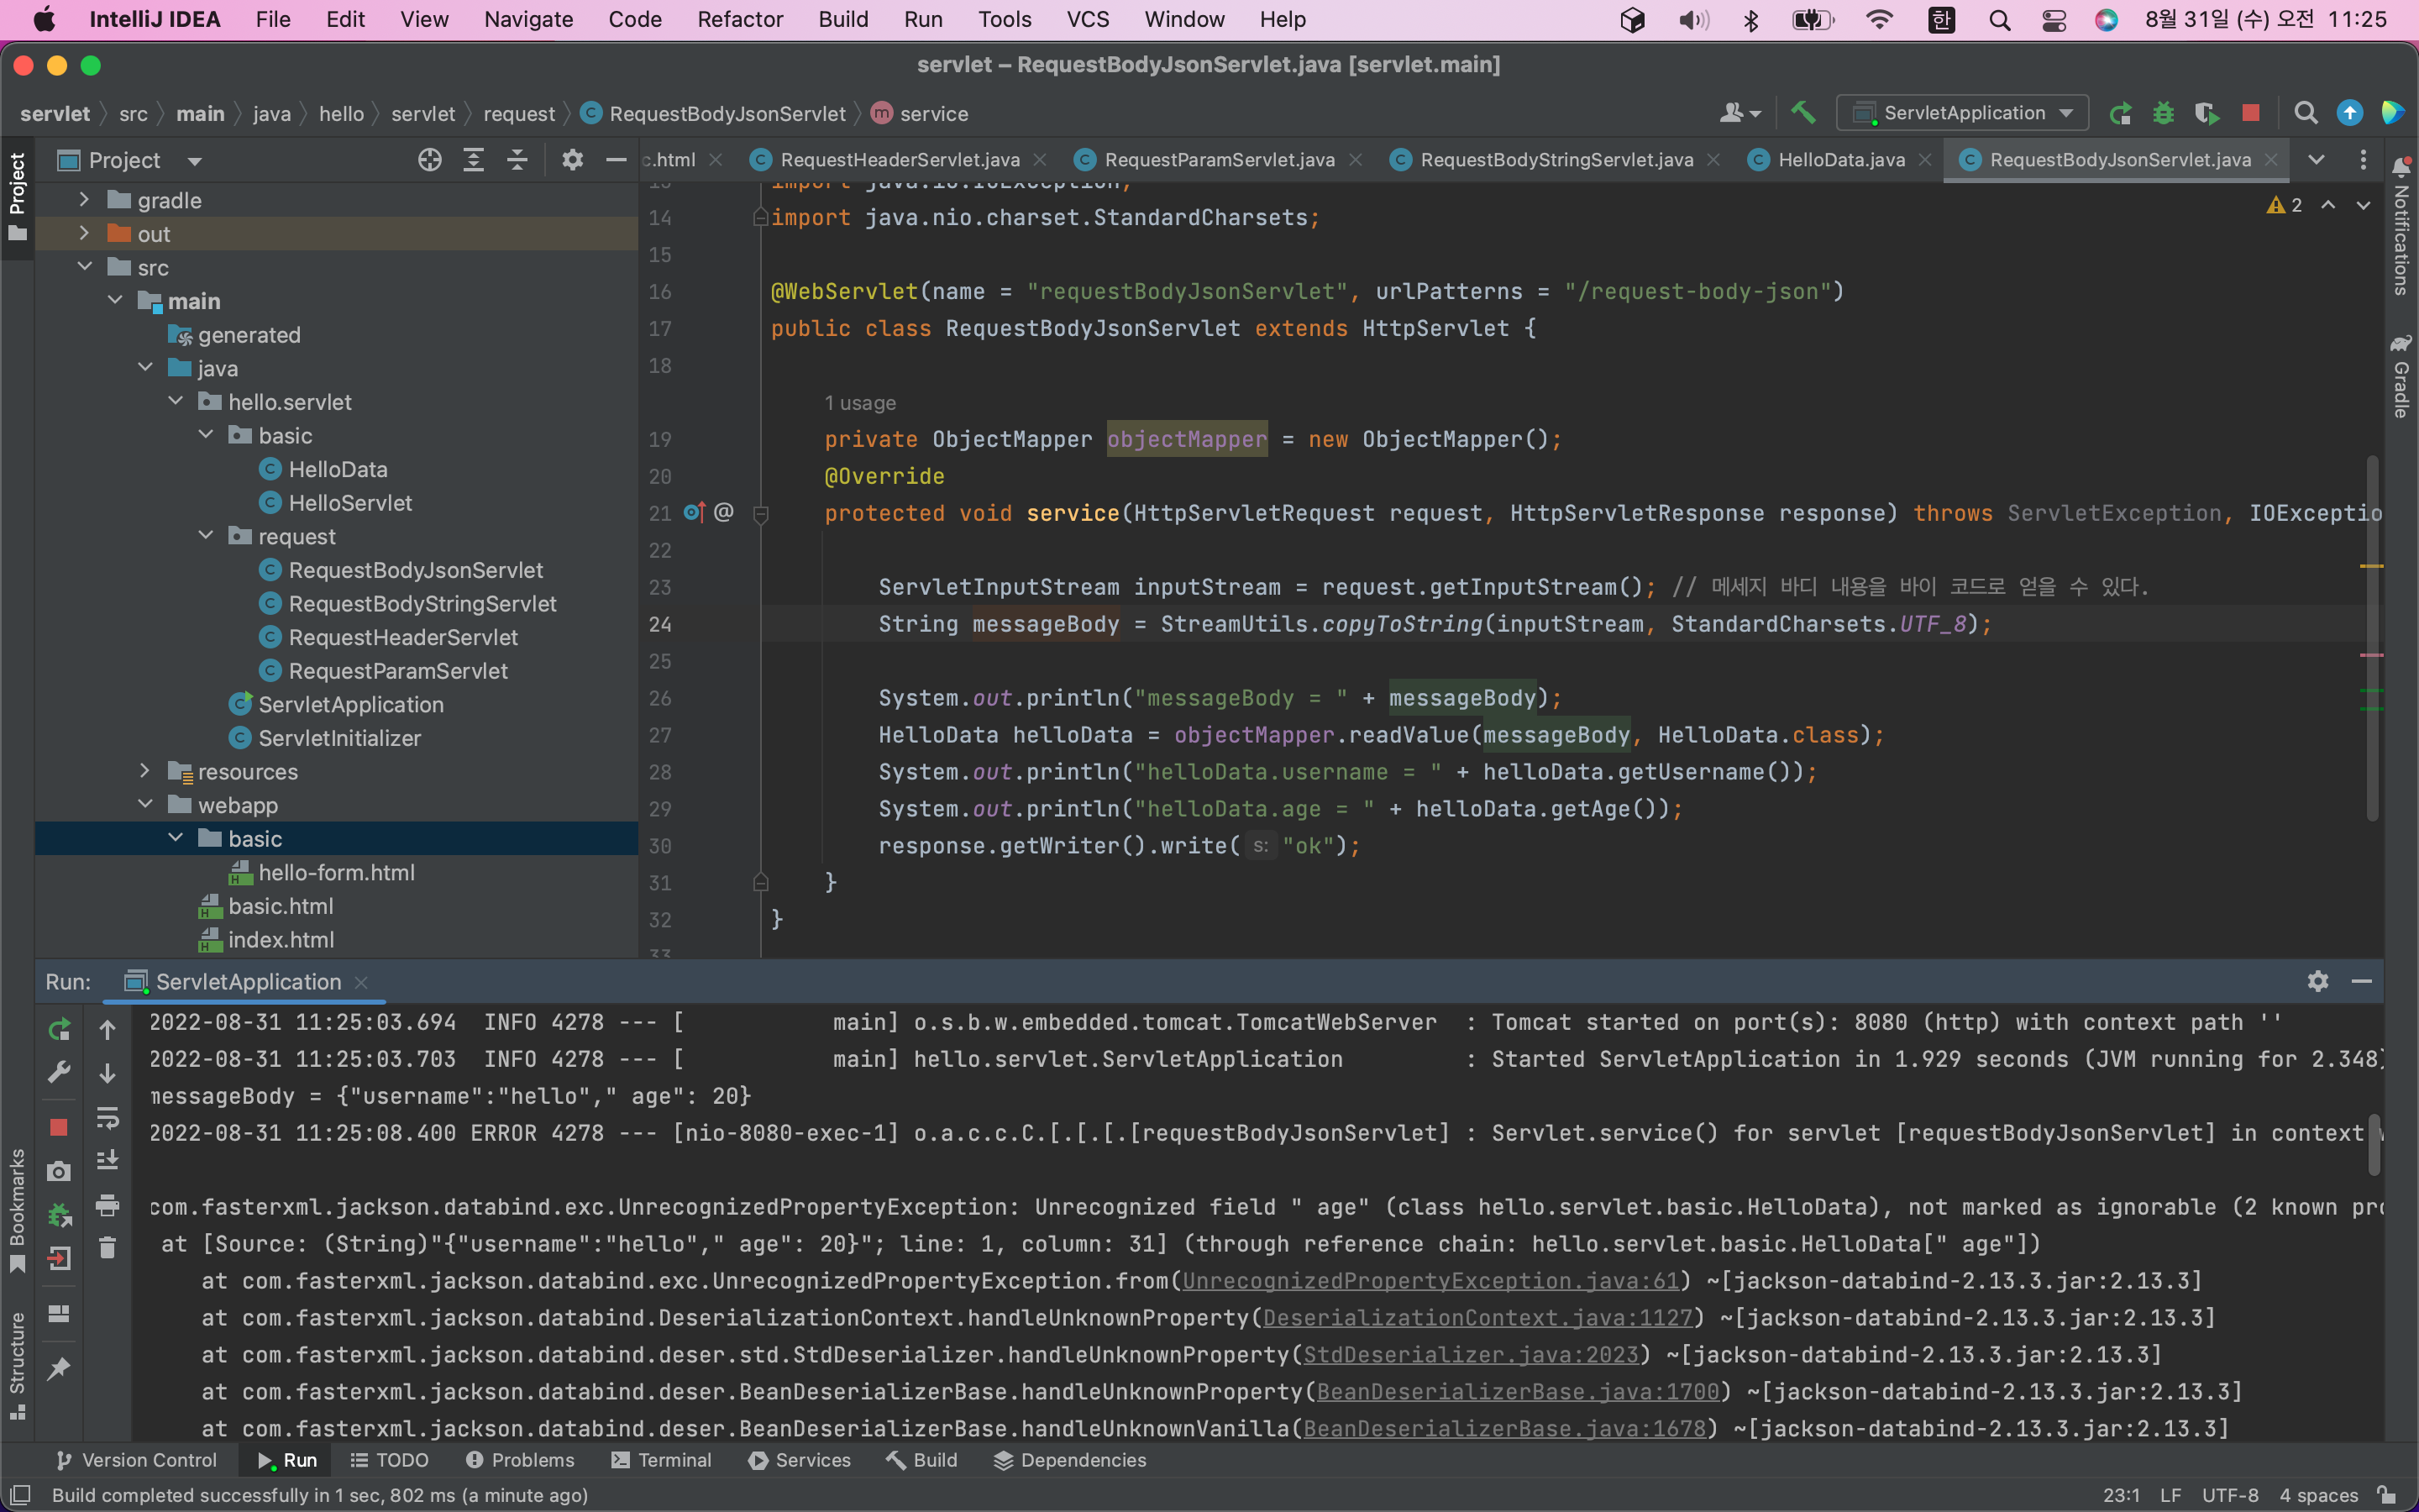
Task: Toggle read-only lock in status bar
Action: pyautogui.click(x=2387, y=1495)
